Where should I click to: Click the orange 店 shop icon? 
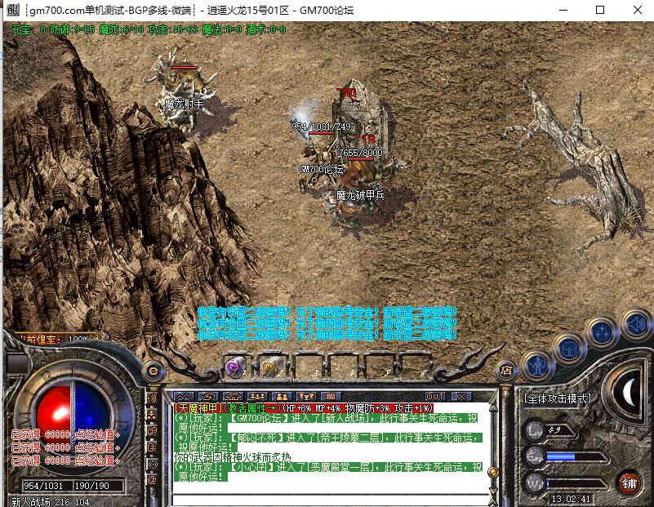coord(506,370)
